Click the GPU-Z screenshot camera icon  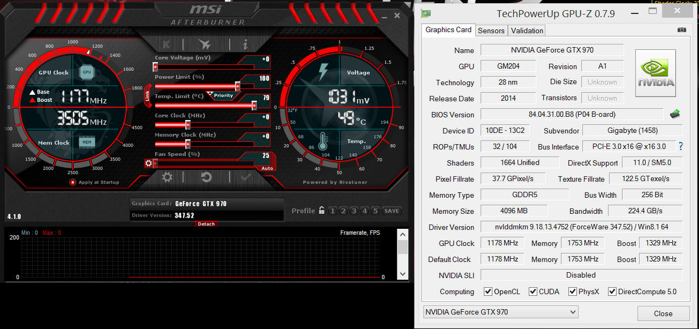(682, 30)
